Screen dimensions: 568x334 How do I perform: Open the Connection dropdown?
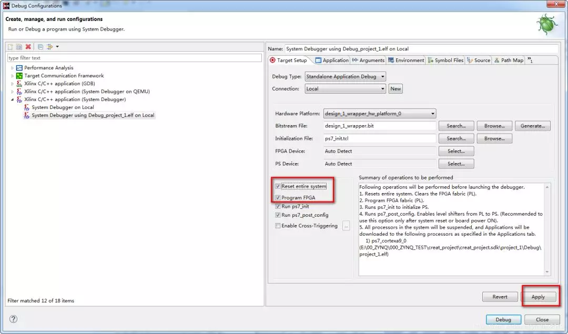[x=345, y=89]
